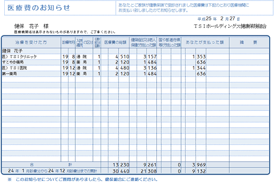The width and height of the screenshot is (274, 183).
Task: Click 1,484 in the すこやか薬局 row
Action: [x=150, y=62]
